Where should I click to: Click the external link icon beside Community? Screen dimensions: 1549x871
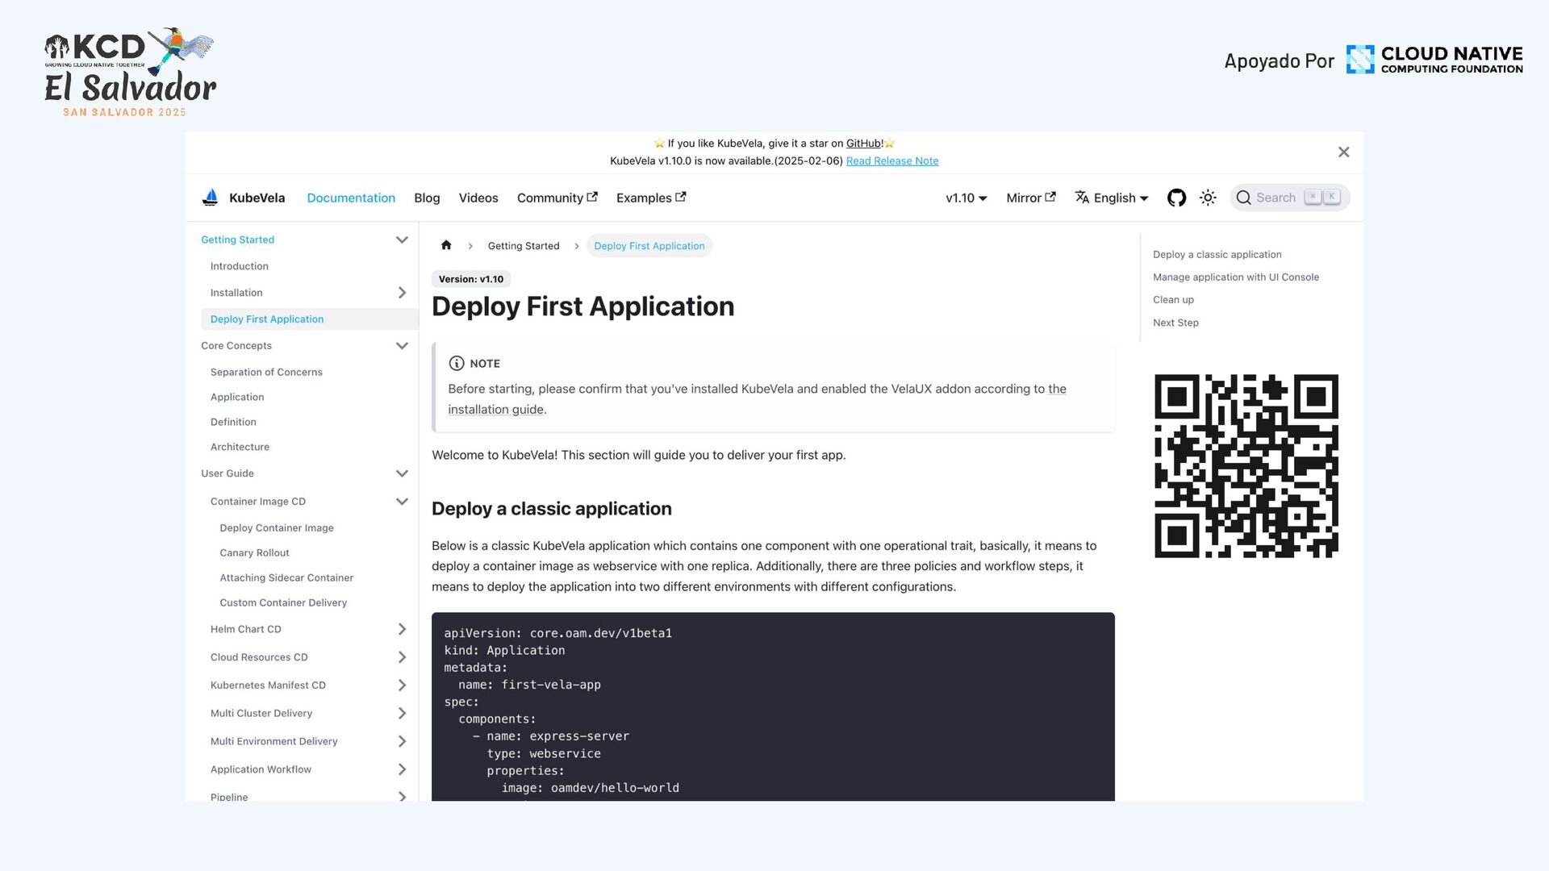592,197
